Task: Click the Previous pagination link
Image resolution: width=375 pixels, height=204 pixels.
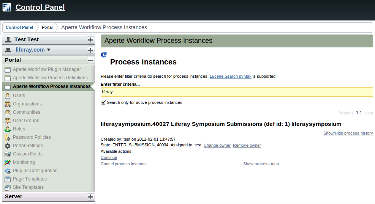Action: pos(345,113)
